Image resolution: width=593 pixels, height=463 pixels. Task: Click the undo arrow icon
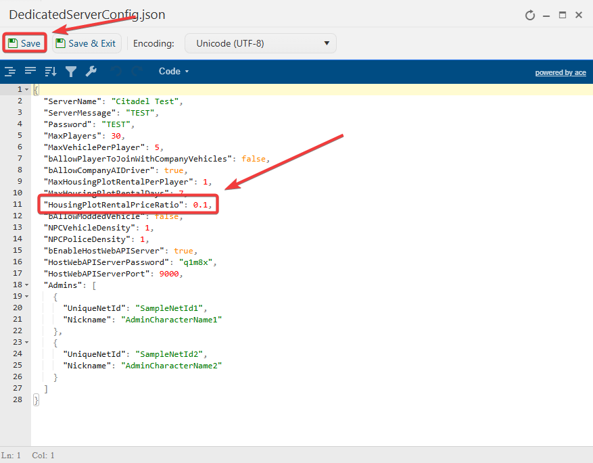[x=116, y=71]
